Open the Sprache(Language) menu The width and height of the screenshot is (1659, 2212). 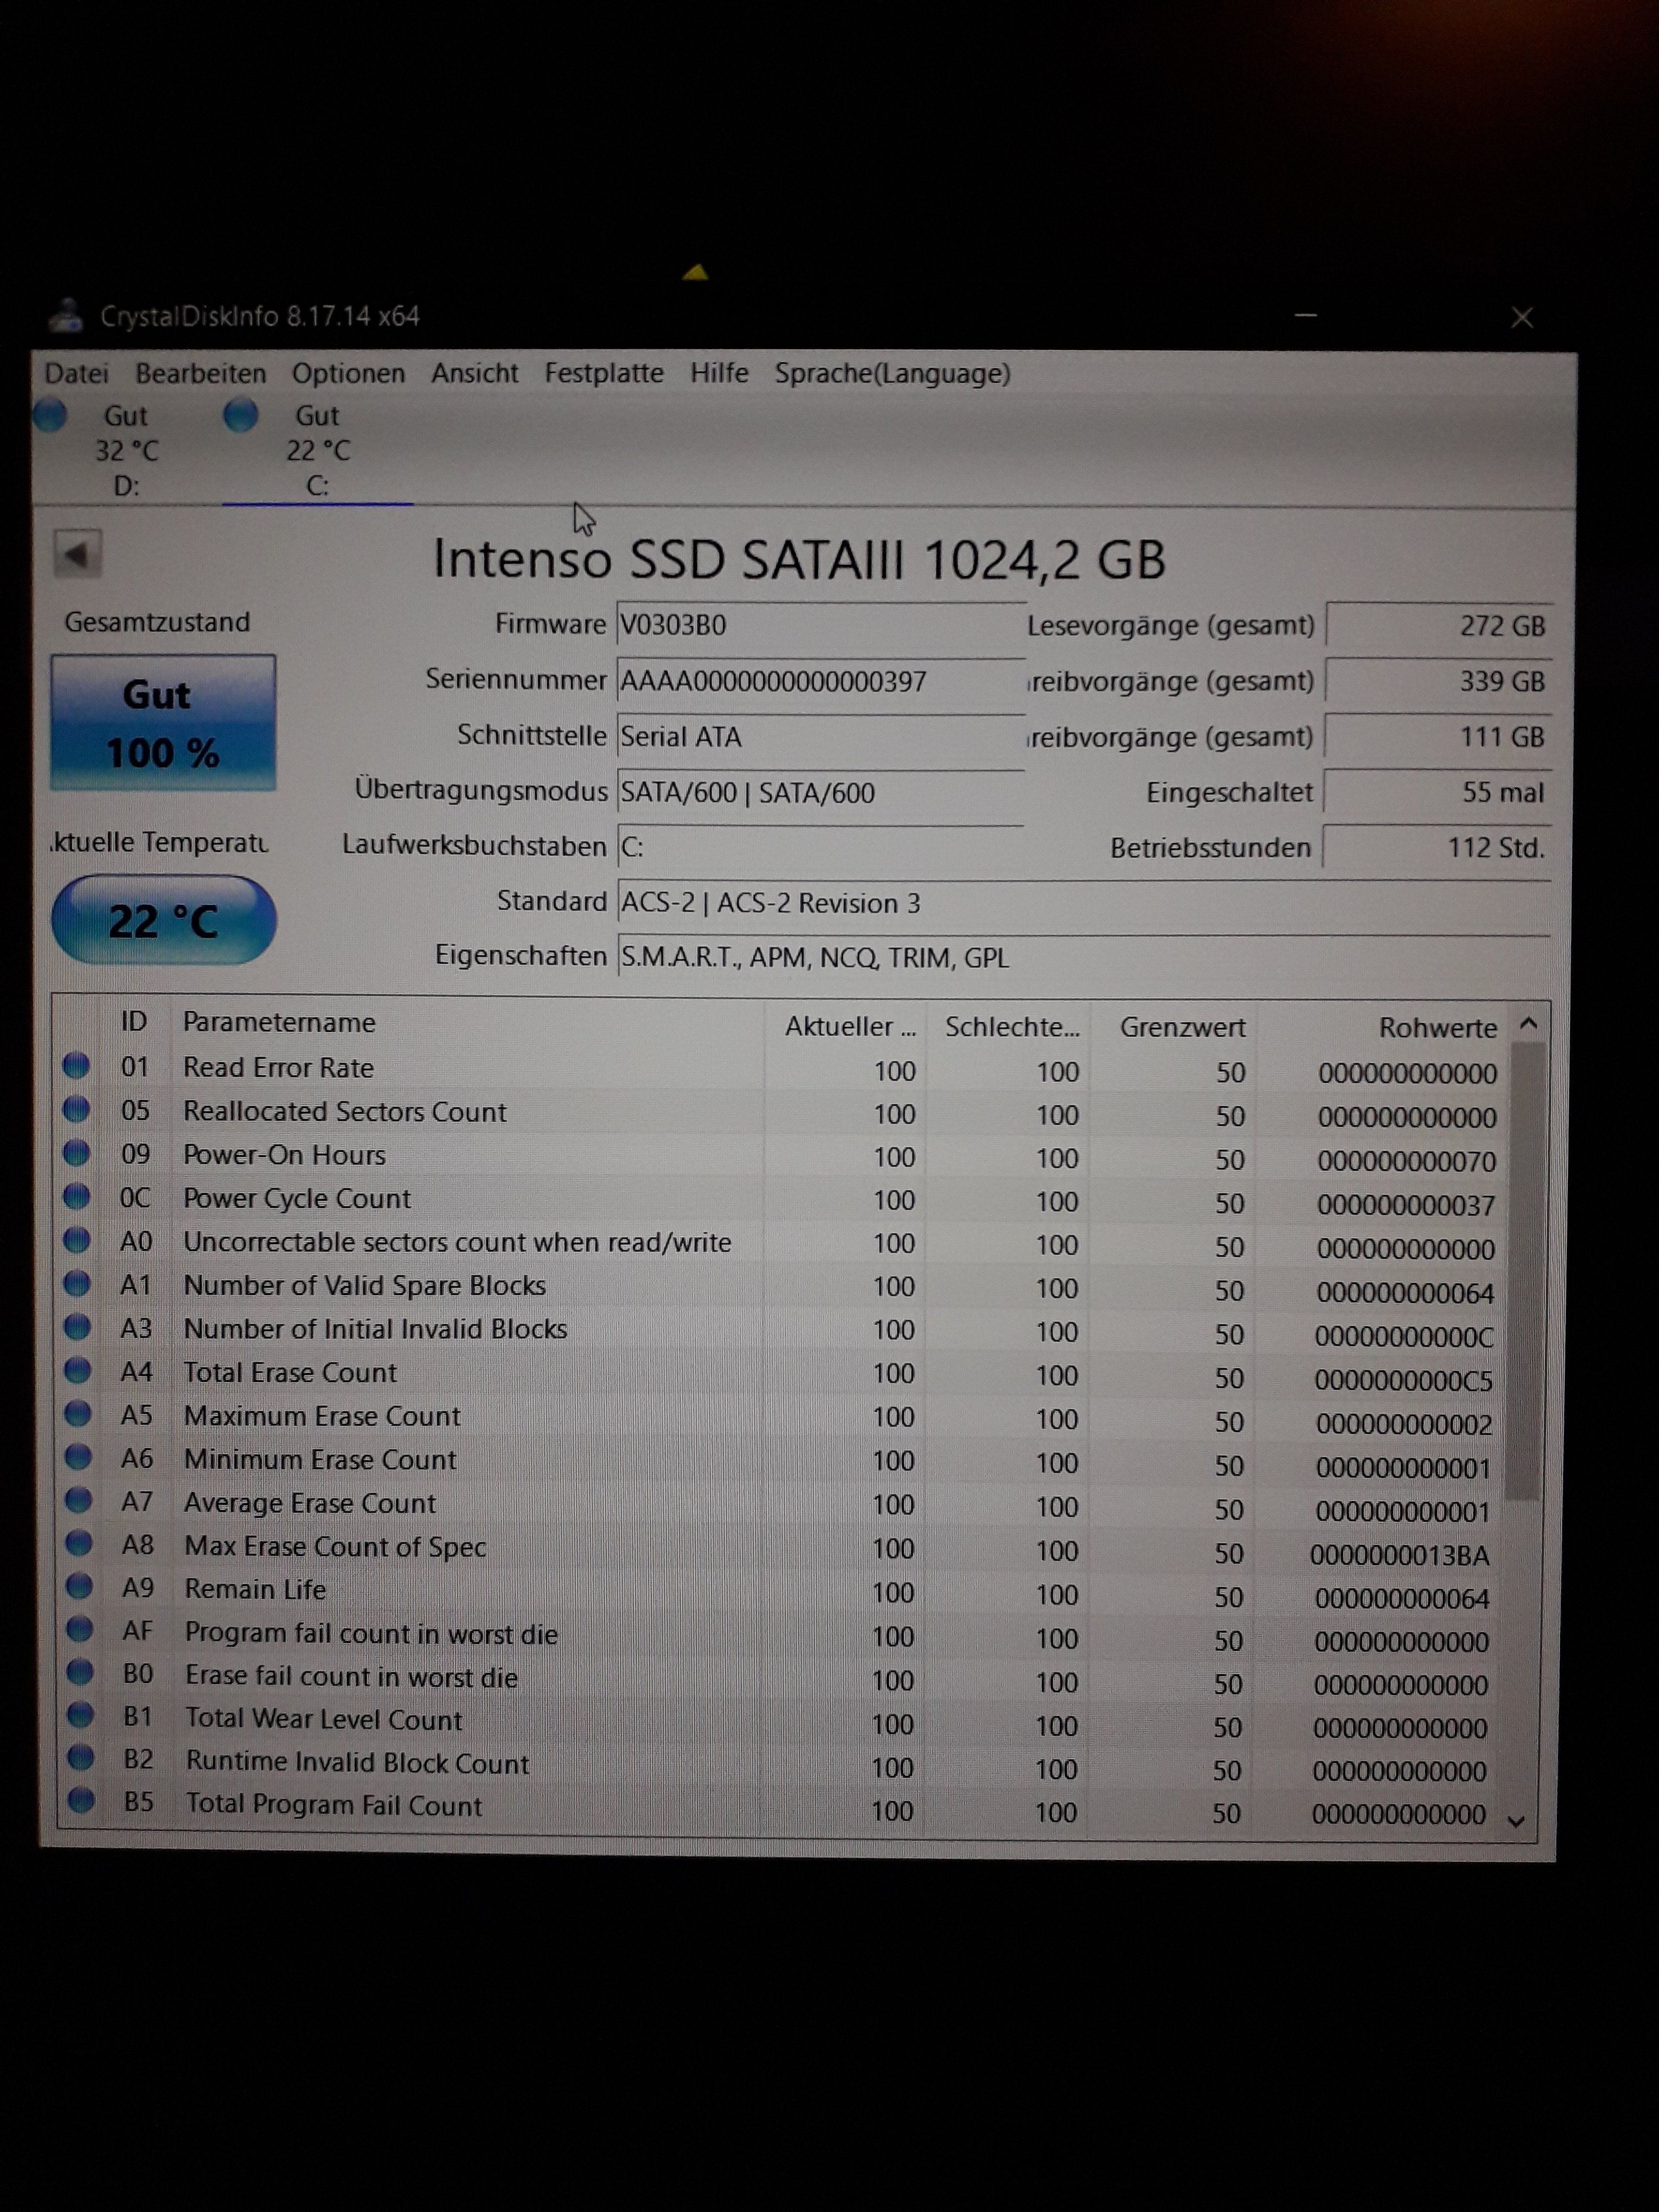pos(892,373)
